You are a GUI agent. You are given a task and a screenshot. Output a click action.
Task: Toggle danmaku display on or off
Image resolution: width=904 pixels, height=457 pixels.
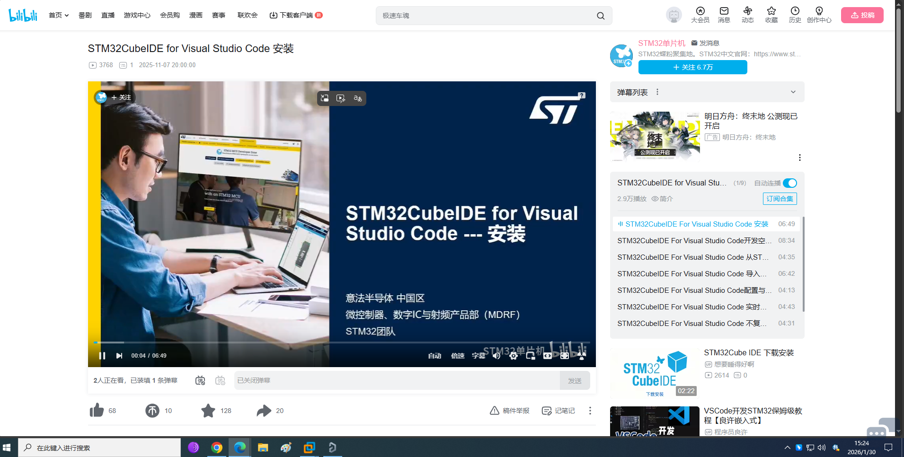pyautogui.click(x=200, y=380)
